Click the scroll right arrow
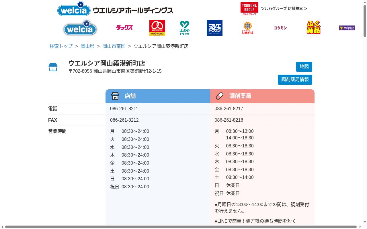Viewport: 367px width, 229px height. 360,227
